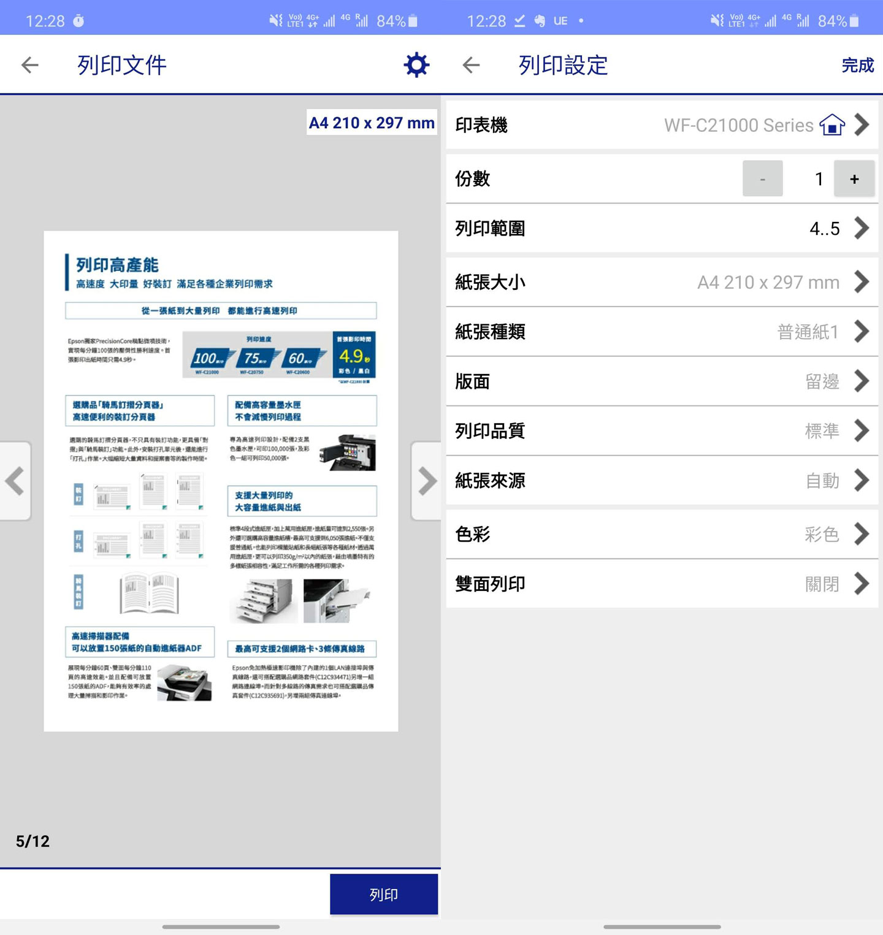Screen dimensions: 883x935
Task: Open the 色彩 color mode setting
Action: pos(662,534)
